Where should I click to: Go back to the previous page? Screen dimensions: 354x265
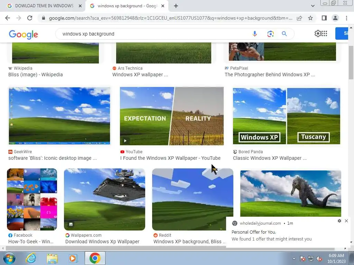pyautogui.click(x=8, y=18)
